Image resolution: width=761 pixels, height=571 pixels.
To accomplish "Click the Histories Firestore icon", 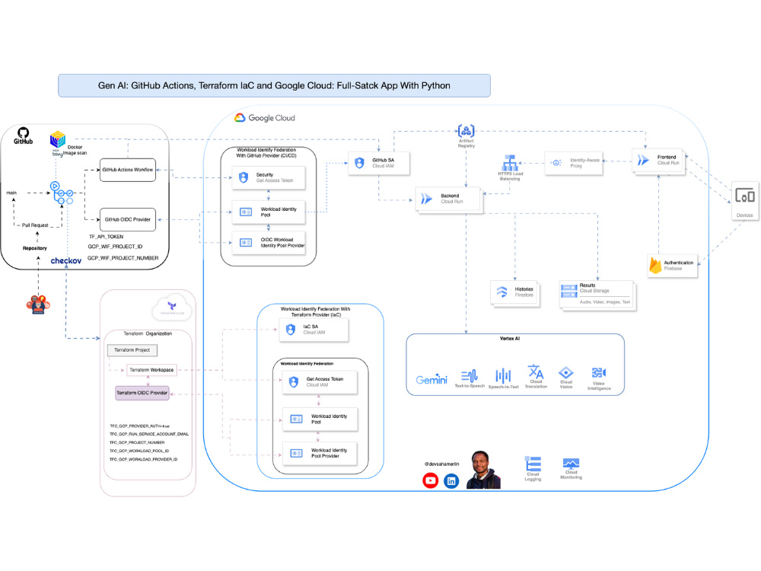I will pyautogui.click(x=501, y=292).
